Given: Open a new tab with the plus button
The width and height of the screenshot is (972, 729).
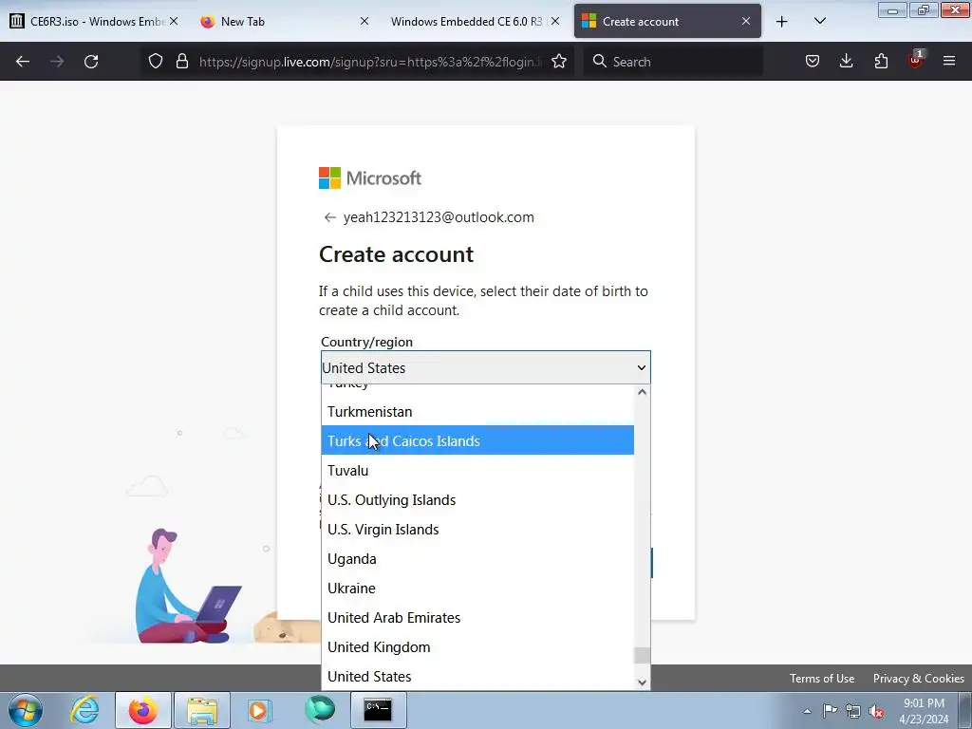Looking at the screenshot, I should [x=782, y=22].
